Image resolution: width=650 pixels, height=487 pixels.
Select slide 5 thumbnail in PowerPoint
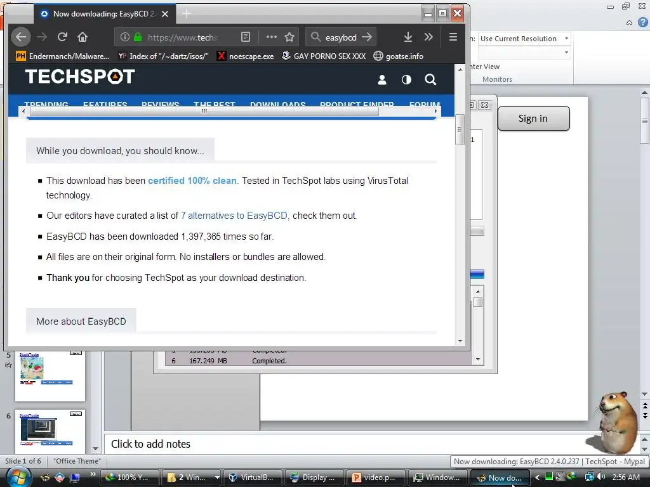pyautogui.click(x=50, y=376)
